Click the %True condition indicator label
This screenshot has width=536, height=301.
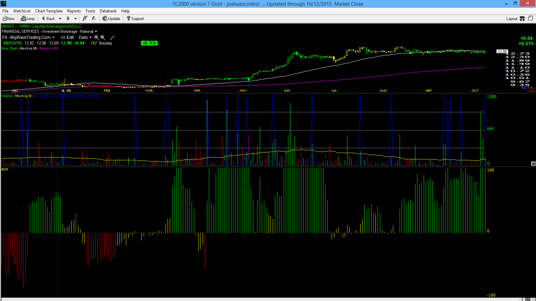click(67, 96)
